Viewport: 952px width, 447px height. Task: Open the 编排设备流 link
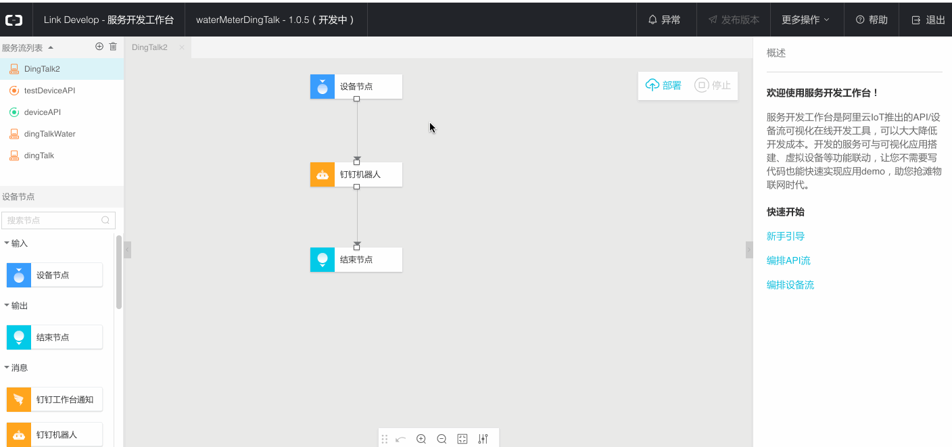click(x=790, y=285)
